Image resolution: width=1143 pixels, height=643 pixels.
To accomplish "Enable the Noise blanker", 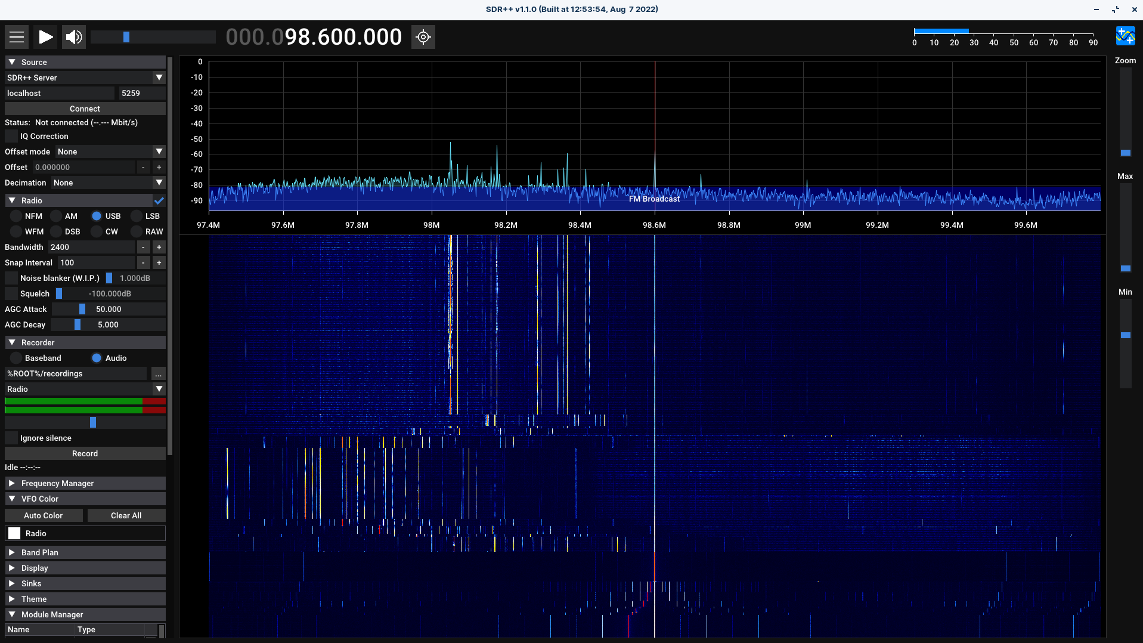I will (10, 278).
